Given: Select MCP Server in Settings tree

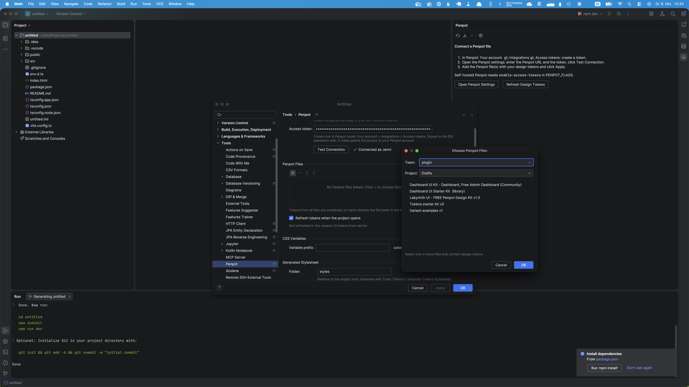Looking at the screenshot, I should pyautogui.click(x=236, y=258).
